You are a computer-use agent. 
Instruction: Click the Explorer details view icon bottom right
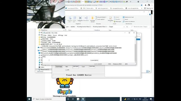[x=147, y=71]
